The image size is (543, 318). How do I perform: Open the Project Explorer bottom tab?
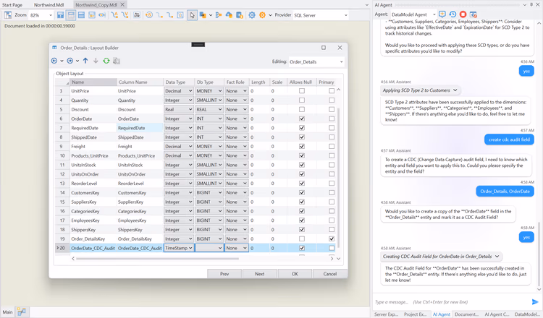(415, 314)
